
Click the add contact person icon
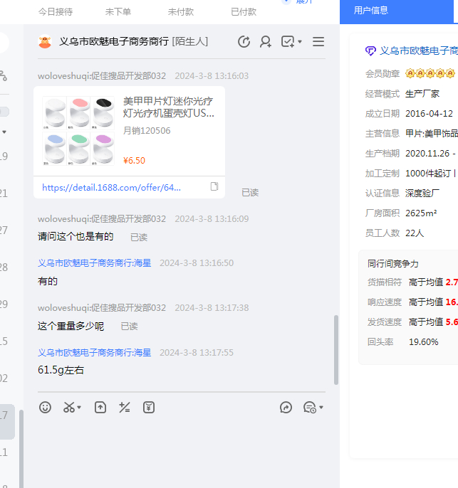coord(266,42)
